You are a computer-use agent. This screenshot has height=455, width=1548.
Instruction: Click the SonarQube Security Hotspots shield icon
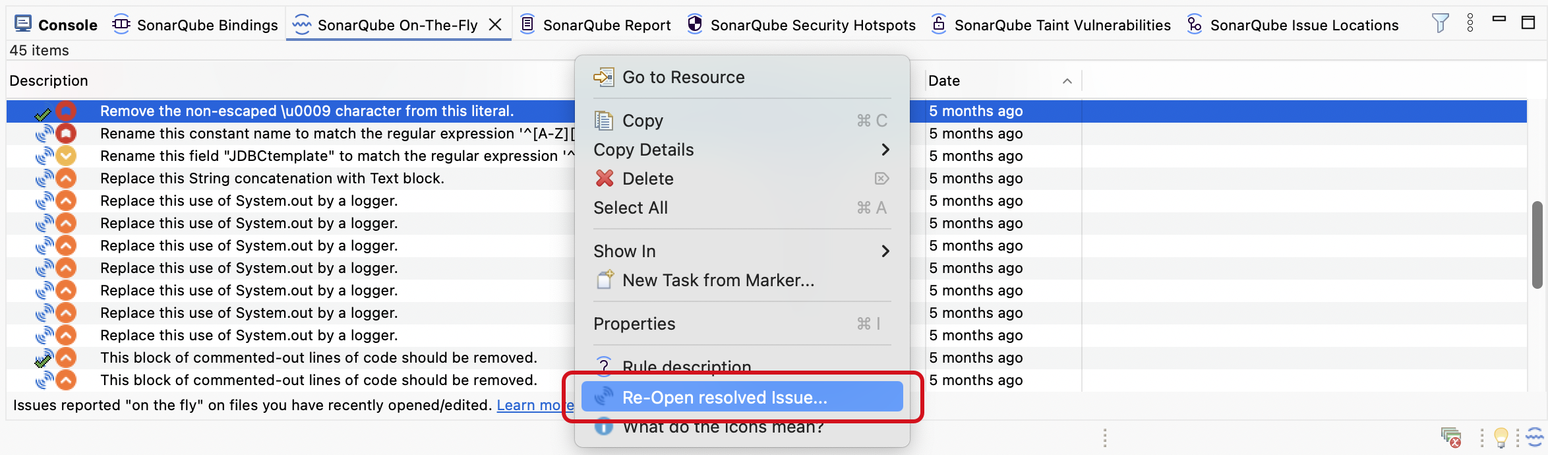(x=695, y=24)
